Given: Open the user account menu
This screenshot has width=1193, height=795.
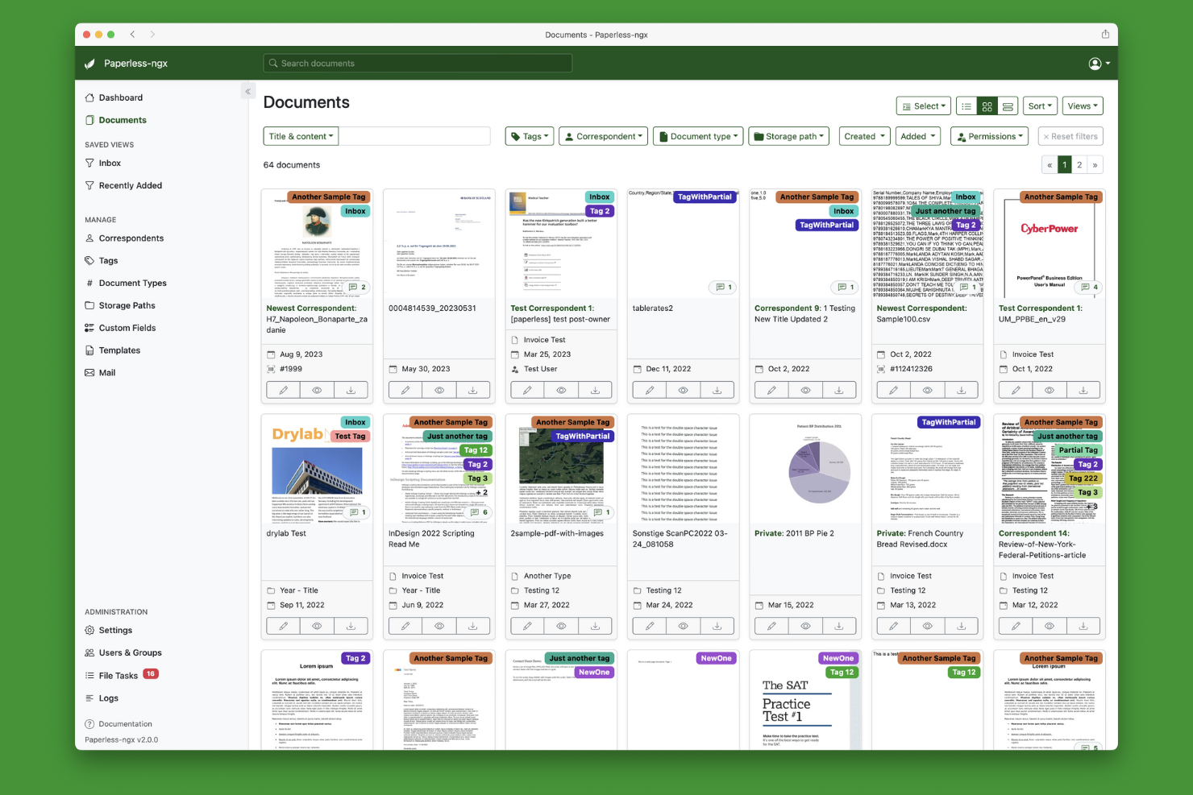Looking at the screenshot, I should coord(1096,63).
